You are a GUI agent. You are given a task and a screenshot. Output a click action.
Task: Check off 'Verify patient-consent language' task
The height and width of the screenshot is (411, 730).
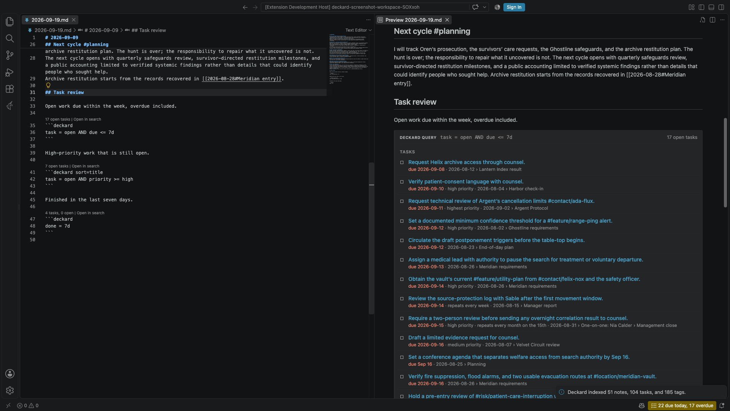pyautogui.click(x=402, y=182)
